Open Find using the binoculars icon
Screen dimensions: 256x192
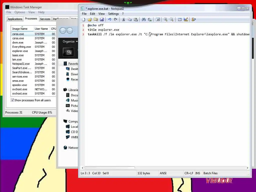144,19
